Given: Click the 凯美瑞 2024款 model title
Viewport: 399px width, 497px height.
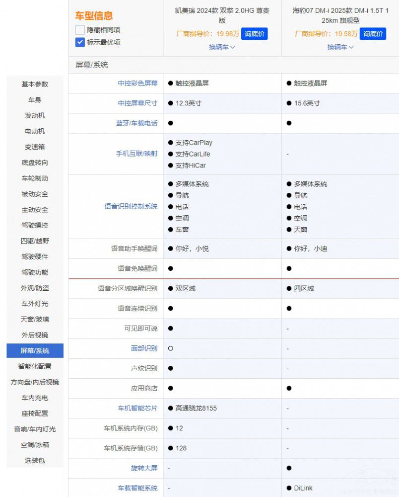Looking at the screenshot, I should (222, 15).
